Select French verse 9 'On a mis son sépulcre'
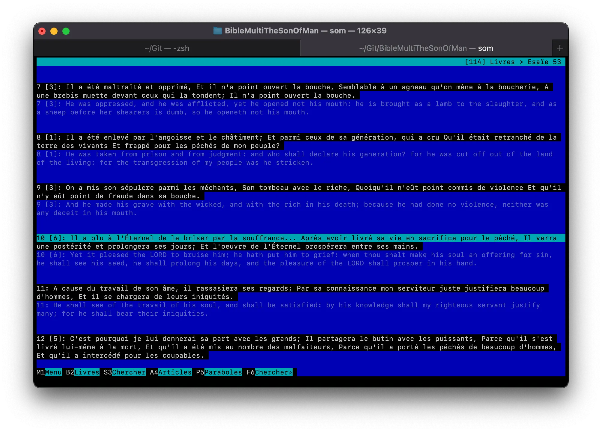The height and width of the screenshot is (432, 602). point(299,192)
